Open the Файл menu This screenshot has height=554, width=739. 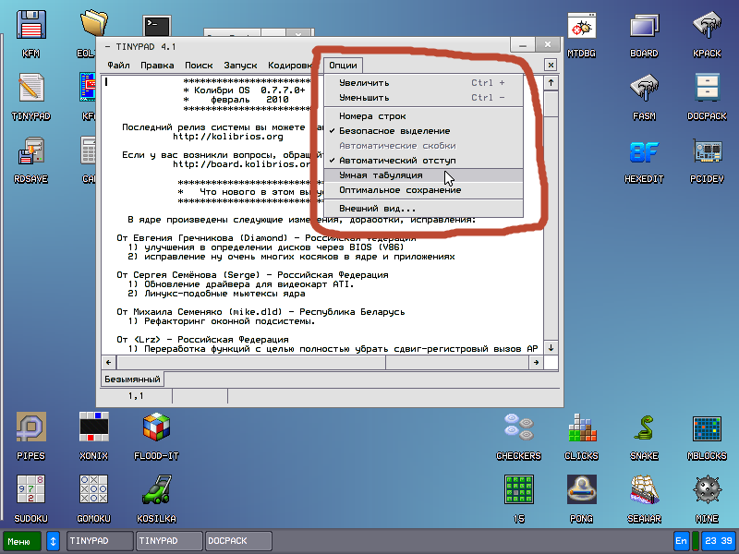pyautogui.click(x=118, y=66)
